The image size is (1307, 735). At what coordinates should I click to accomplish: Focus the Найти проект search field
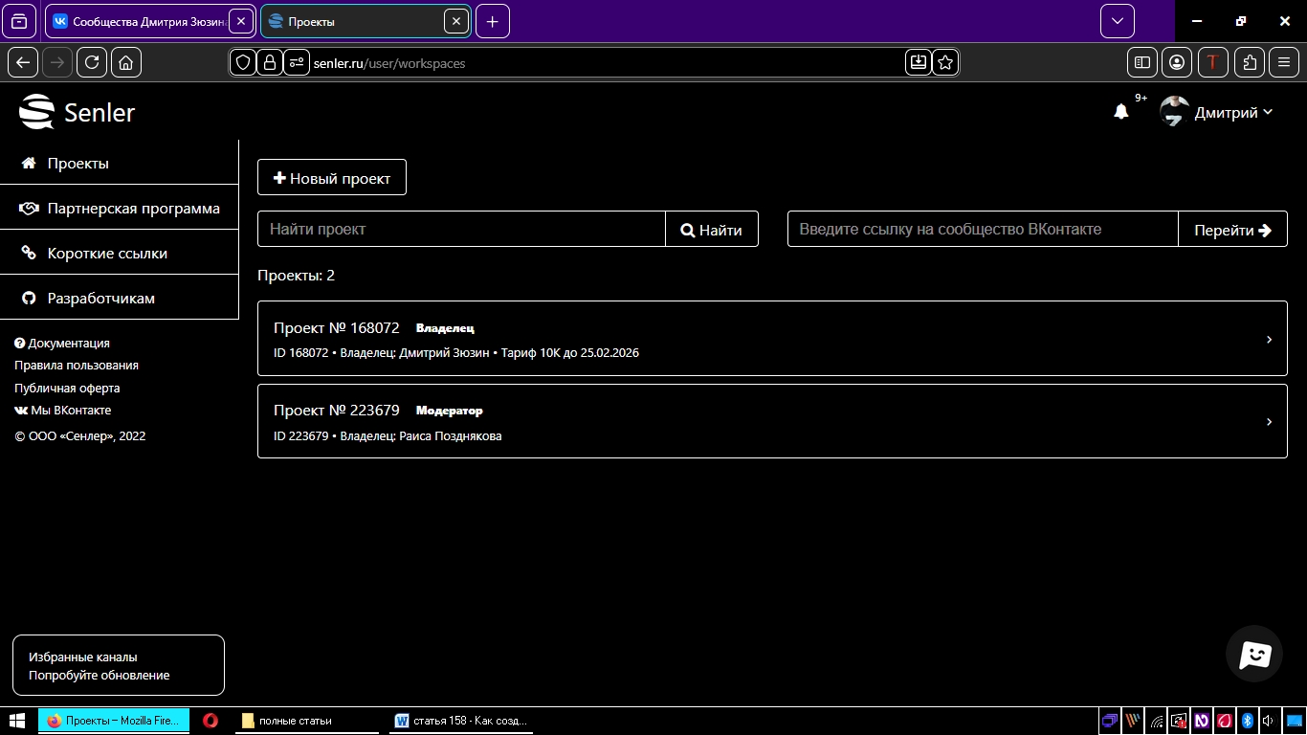(x=461, y=230)
